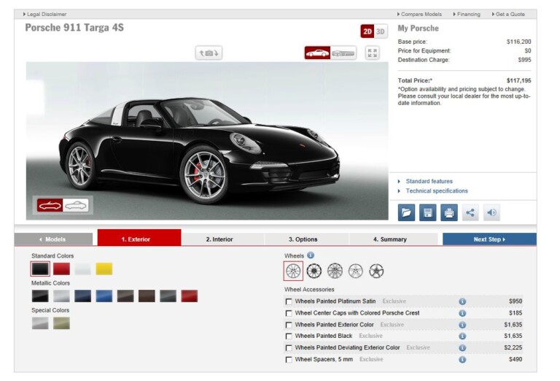Viewport: 560px width, 381px height.
Task: Open the Get a Quote link
Action: coord(510,14)
